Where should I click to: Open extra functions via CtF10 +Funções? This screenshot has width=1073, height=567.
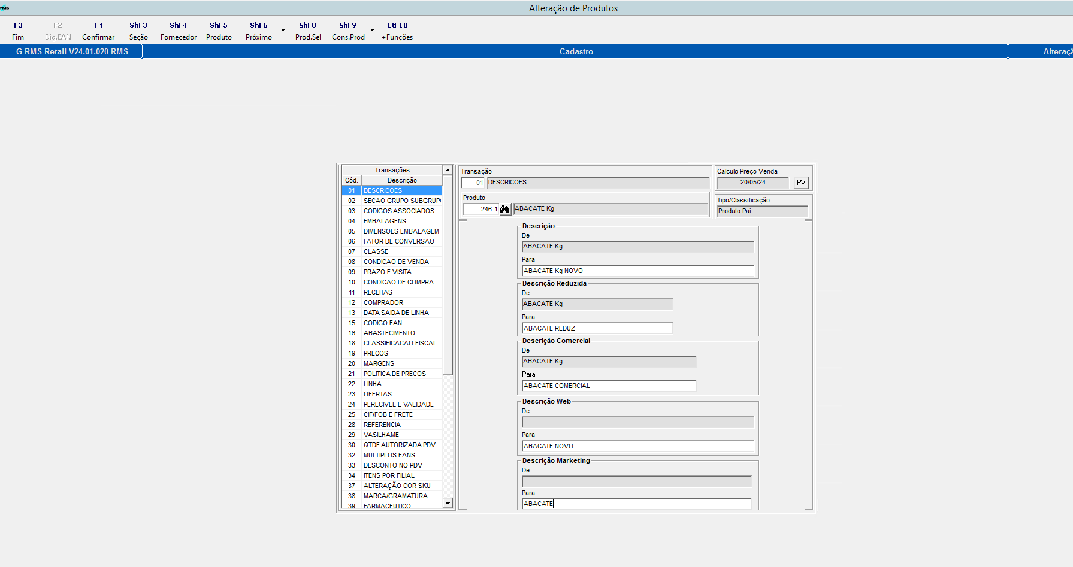tap(397, 31)
